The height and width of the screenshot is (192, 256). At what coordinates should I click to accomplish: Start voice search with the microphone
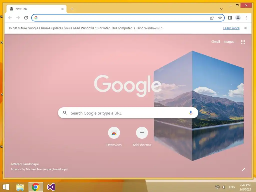191,113
